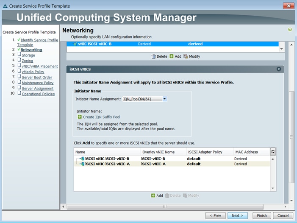Click Create IQN Suffix Pool plus icon

(80, 117)
